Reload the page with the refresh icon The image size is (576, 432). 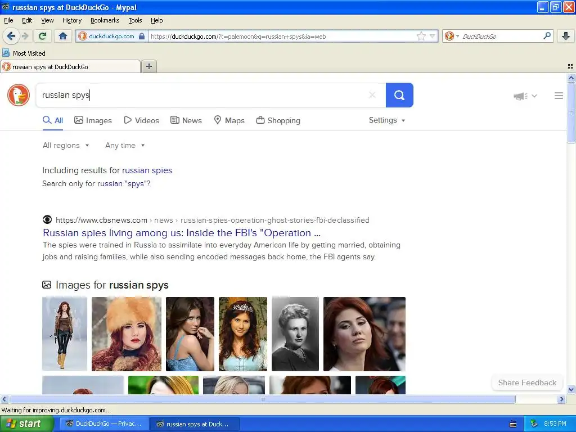[x=43, y=36]
